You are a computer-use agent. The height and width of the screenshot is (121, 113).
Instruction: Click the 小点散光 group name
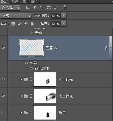66,80
